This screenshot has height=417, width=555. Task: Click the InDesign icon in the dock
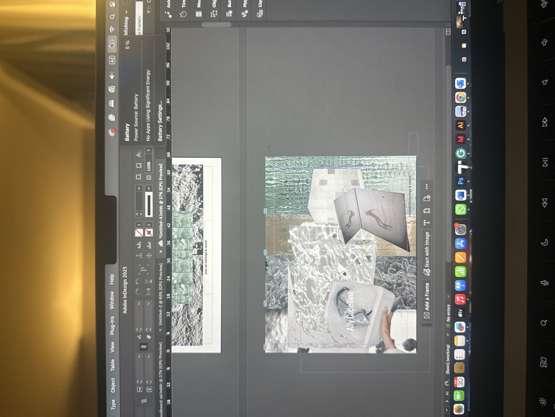click(460, 139)
